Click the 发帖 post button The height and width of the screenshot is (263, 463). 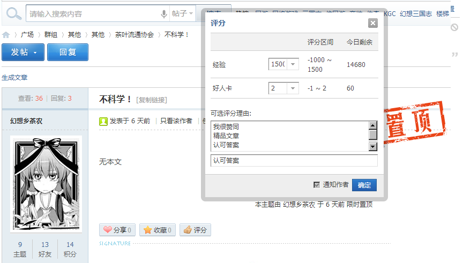click(23, 52)
